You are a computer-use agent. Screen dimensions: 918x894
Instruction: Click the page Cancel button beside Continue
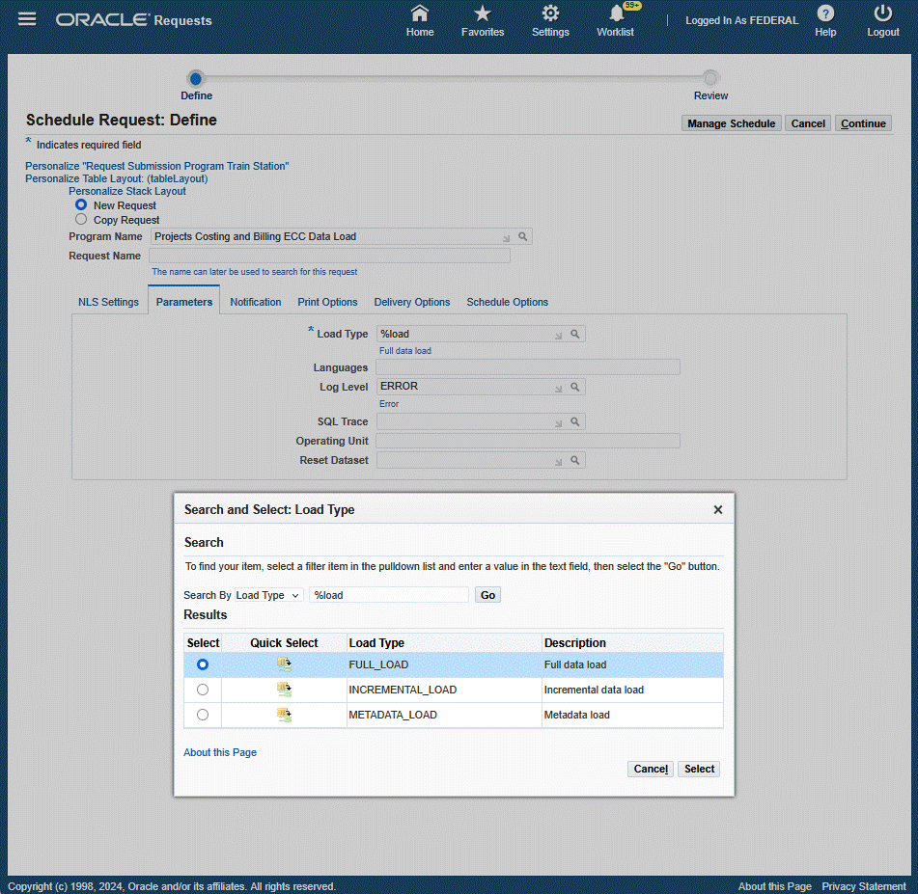pyautogui.click(x=808, y=123)
